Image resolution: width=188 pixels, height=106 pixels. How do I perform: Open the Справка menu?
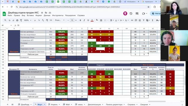[81, 15]
